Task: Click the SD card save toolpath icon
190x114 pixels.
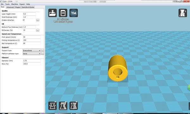Action: pyautogui.click(x=63, y=13)
